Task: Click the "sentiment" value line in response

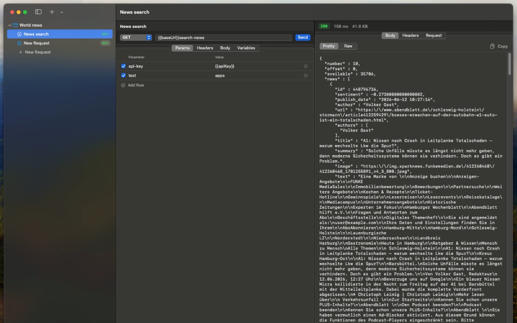Action: point(380,94)
